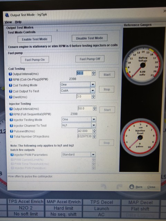The image size is (166, 221).
Task: Start the coil test
Action: click(x=107, y=75)
